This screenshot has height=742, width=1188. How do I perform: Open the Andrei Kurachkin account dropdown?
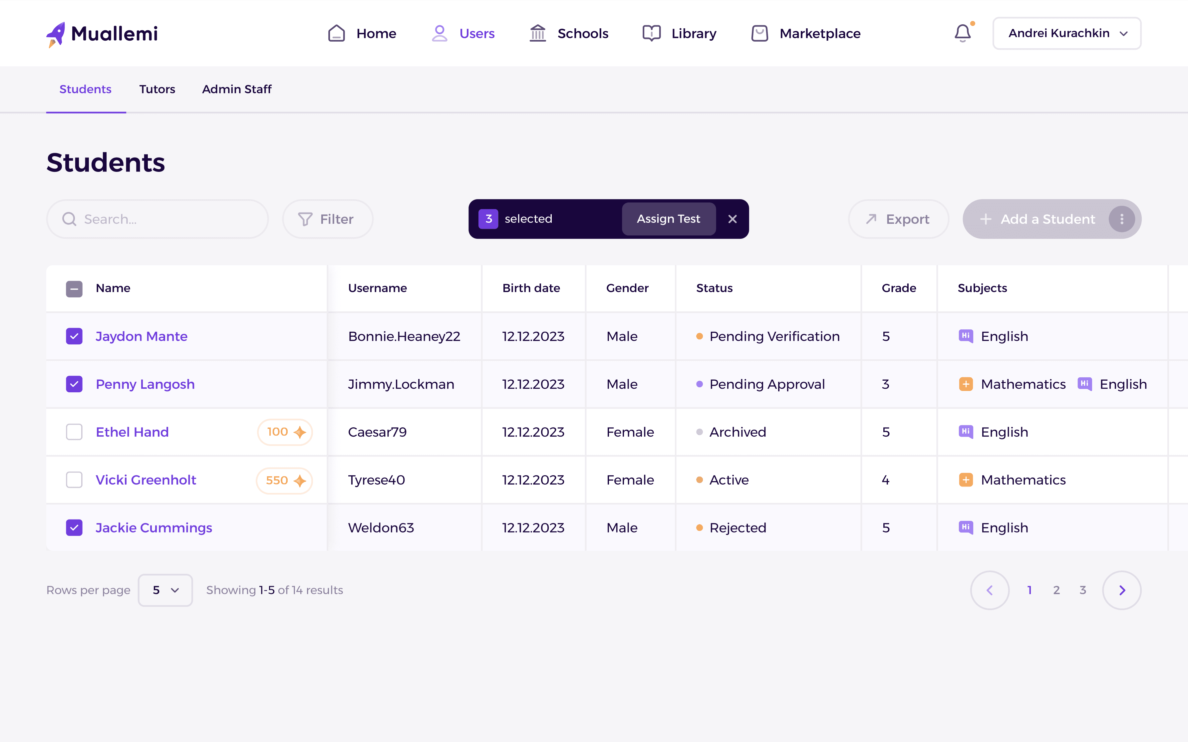1066,33
